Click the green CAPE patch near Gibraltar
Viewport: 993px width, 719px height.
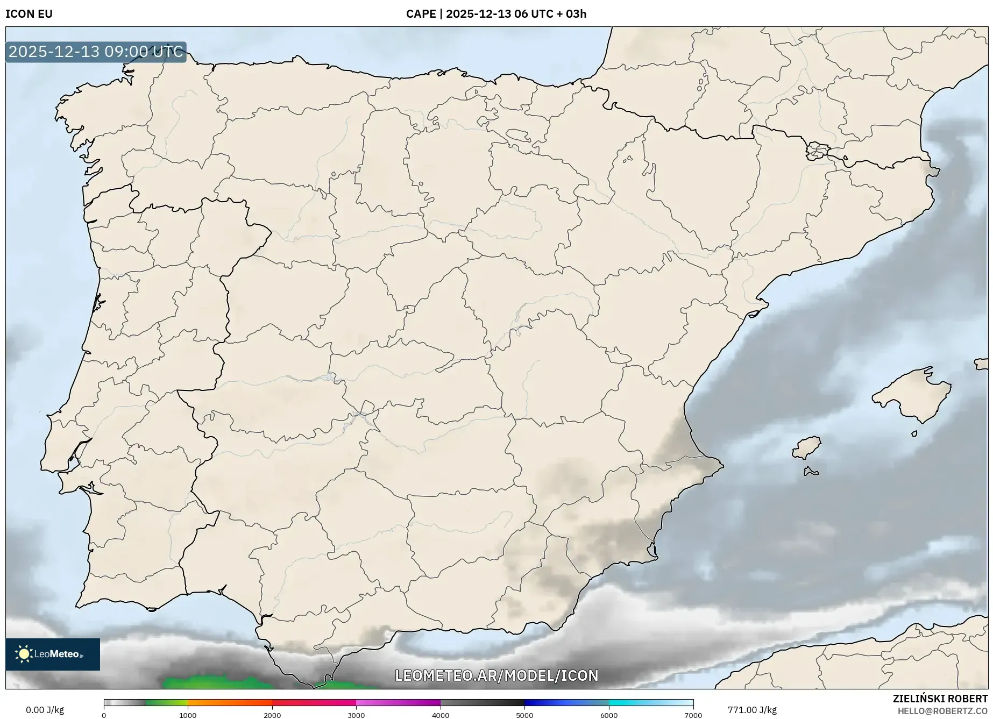[x=215, y=682]
